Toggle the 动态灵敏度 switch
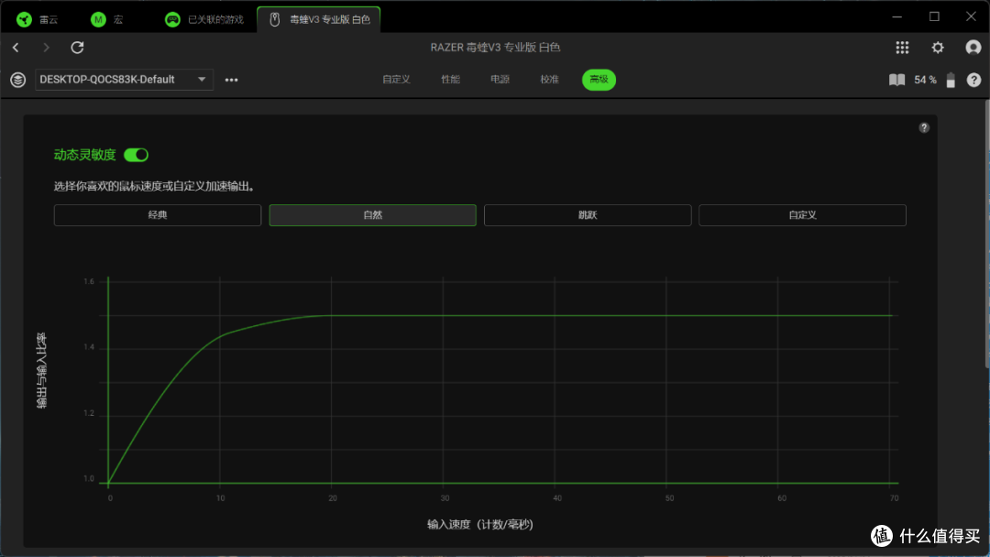The width and height of the screenshot is (990, 557). point(136,155)
